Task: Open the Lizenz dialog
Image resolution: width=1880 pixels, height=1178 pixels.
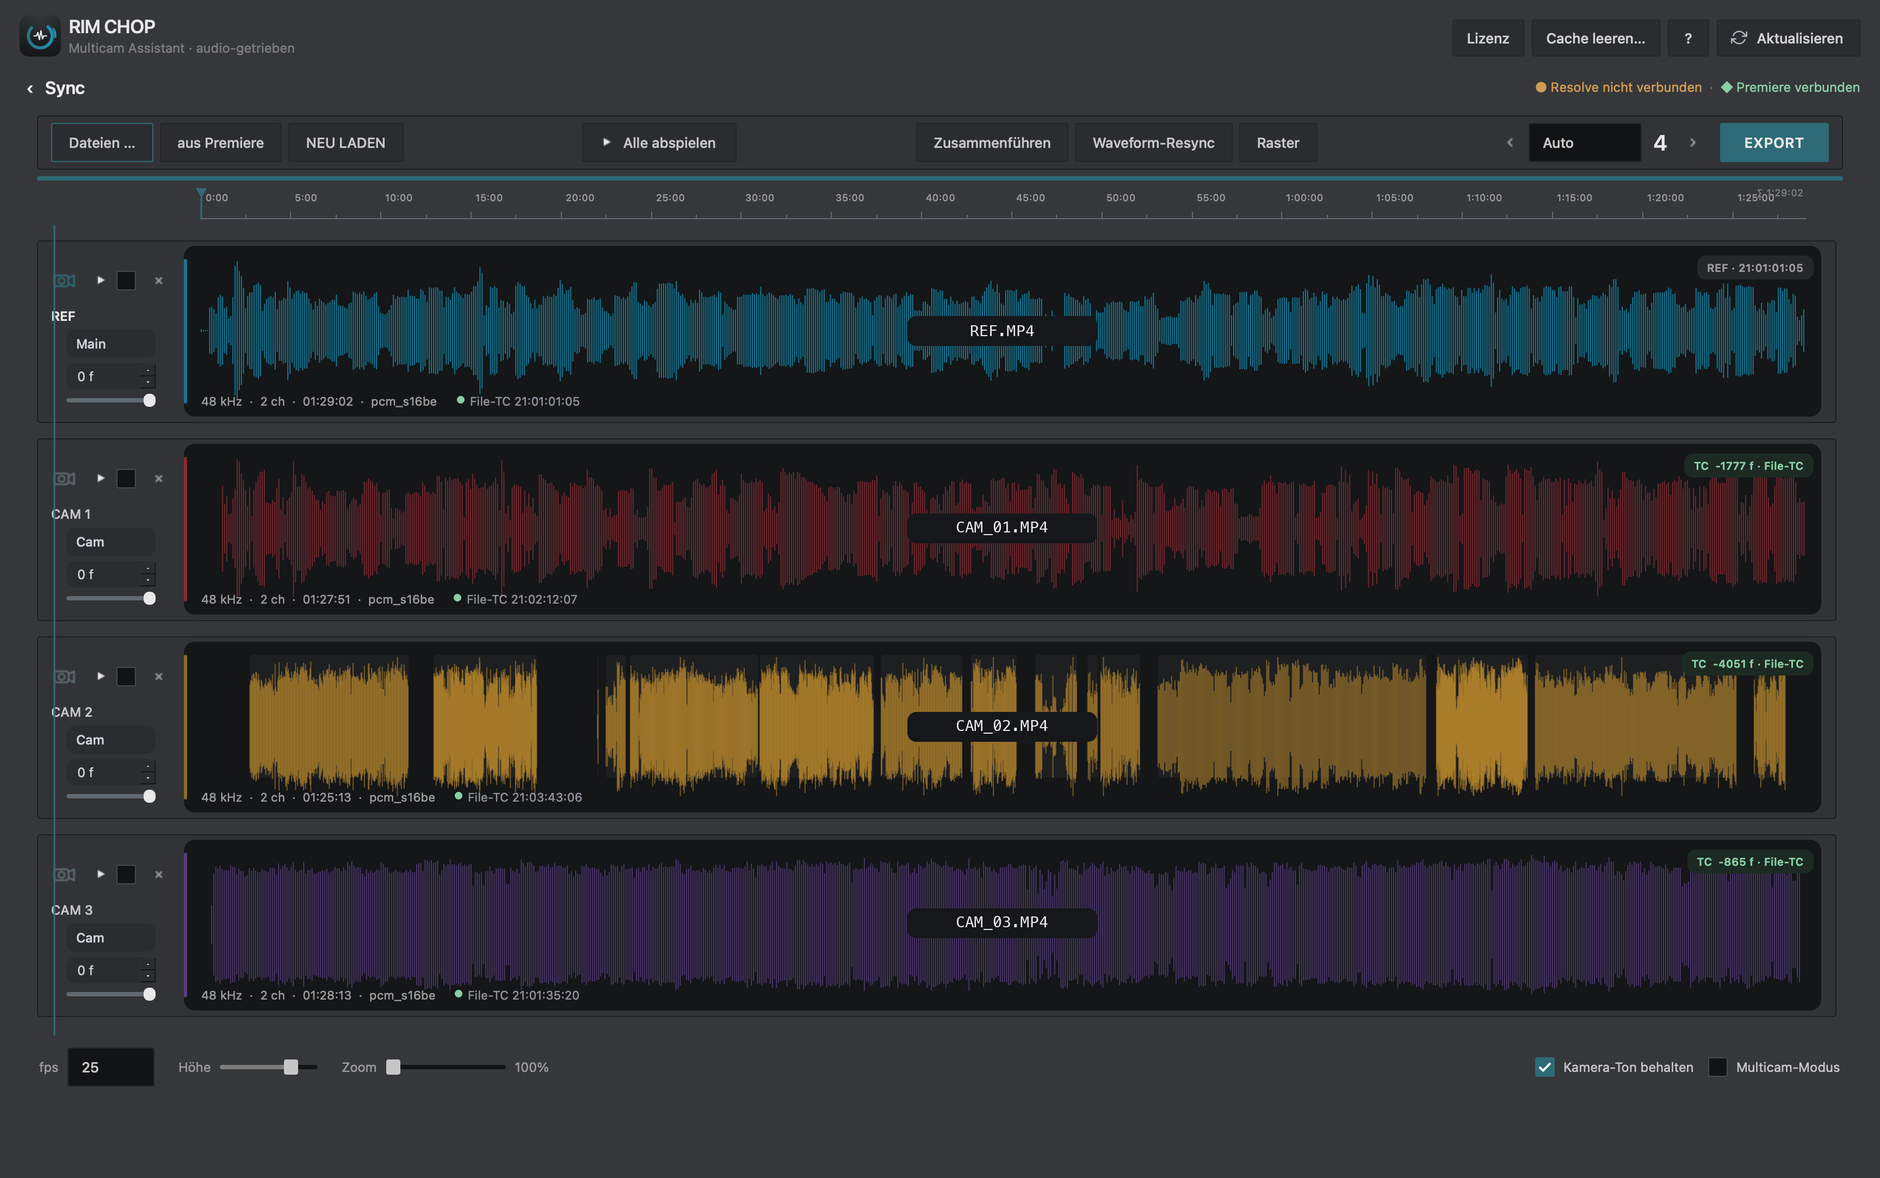Action: (1487, 38)
